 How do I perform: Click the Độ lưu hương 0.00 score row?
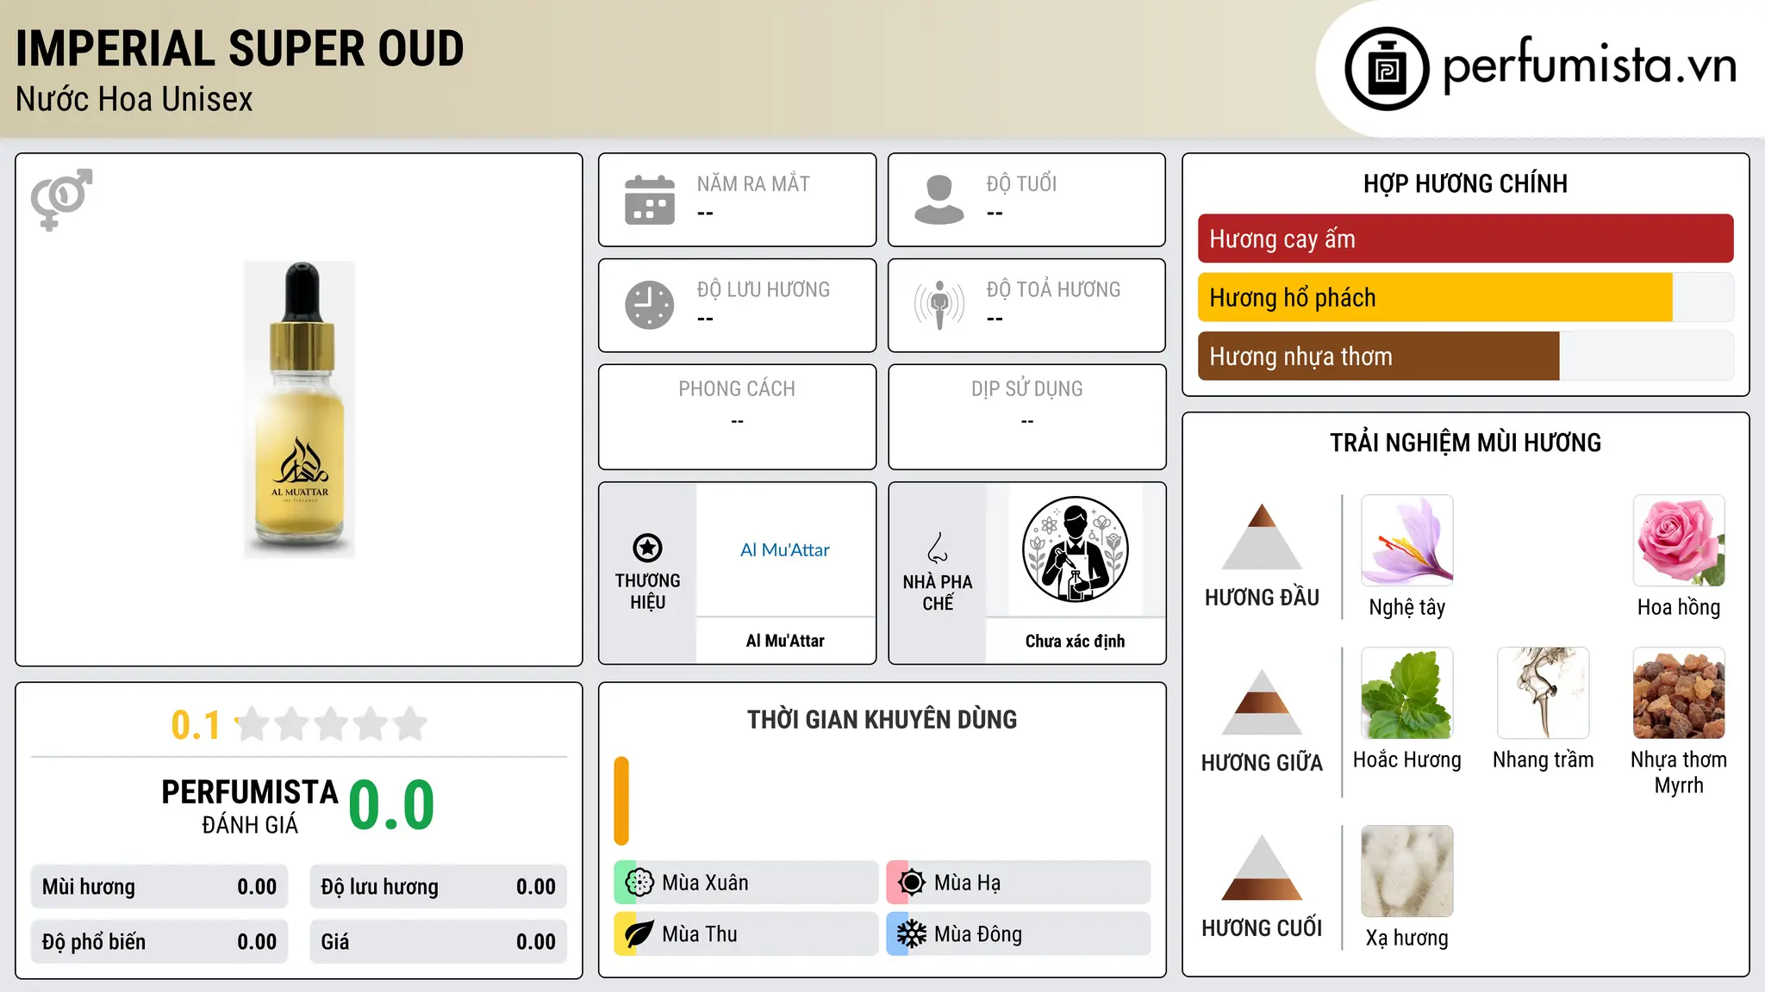(x=439, y=887)
